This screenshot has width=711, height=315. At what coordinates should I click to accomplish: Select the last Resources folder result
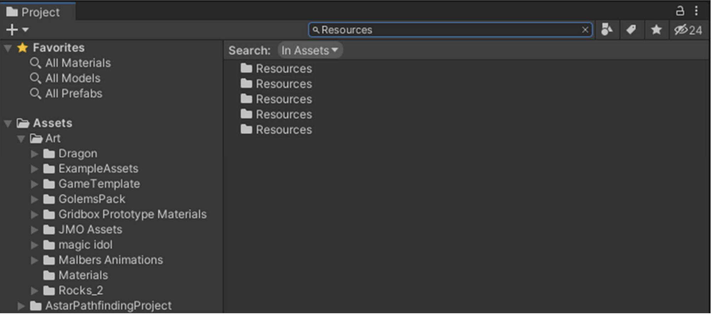point(283,130)
